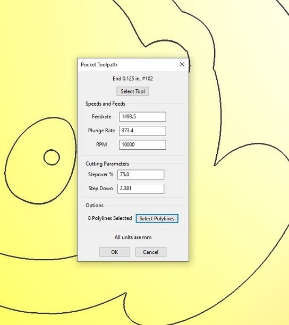This screenshot has height=325, width=289.
Task: Confirm the pocket toolpath with OK
Action: pos(114,252)
